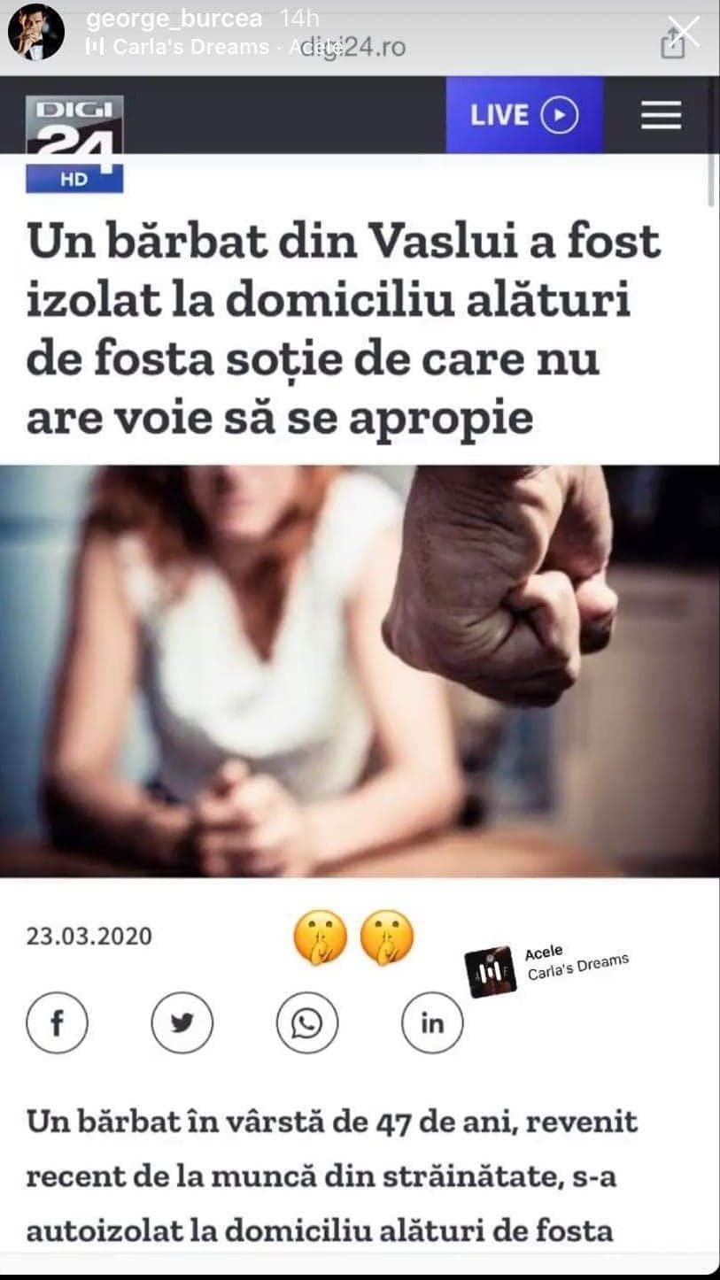The width and height of the screenshot is (720, 1280).
Task: Tap the Acele song sticker album art
Action: 492,972
